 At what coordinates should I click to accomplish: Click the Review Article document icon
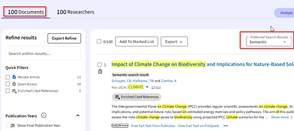click(14, 77)
